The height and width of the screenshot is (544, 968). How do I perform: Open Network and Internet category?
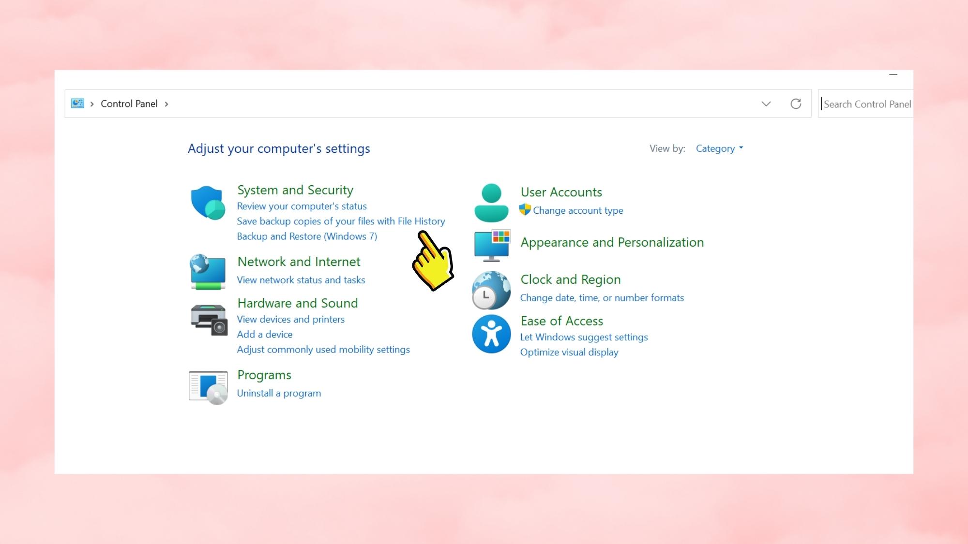[x=299, y=262]
